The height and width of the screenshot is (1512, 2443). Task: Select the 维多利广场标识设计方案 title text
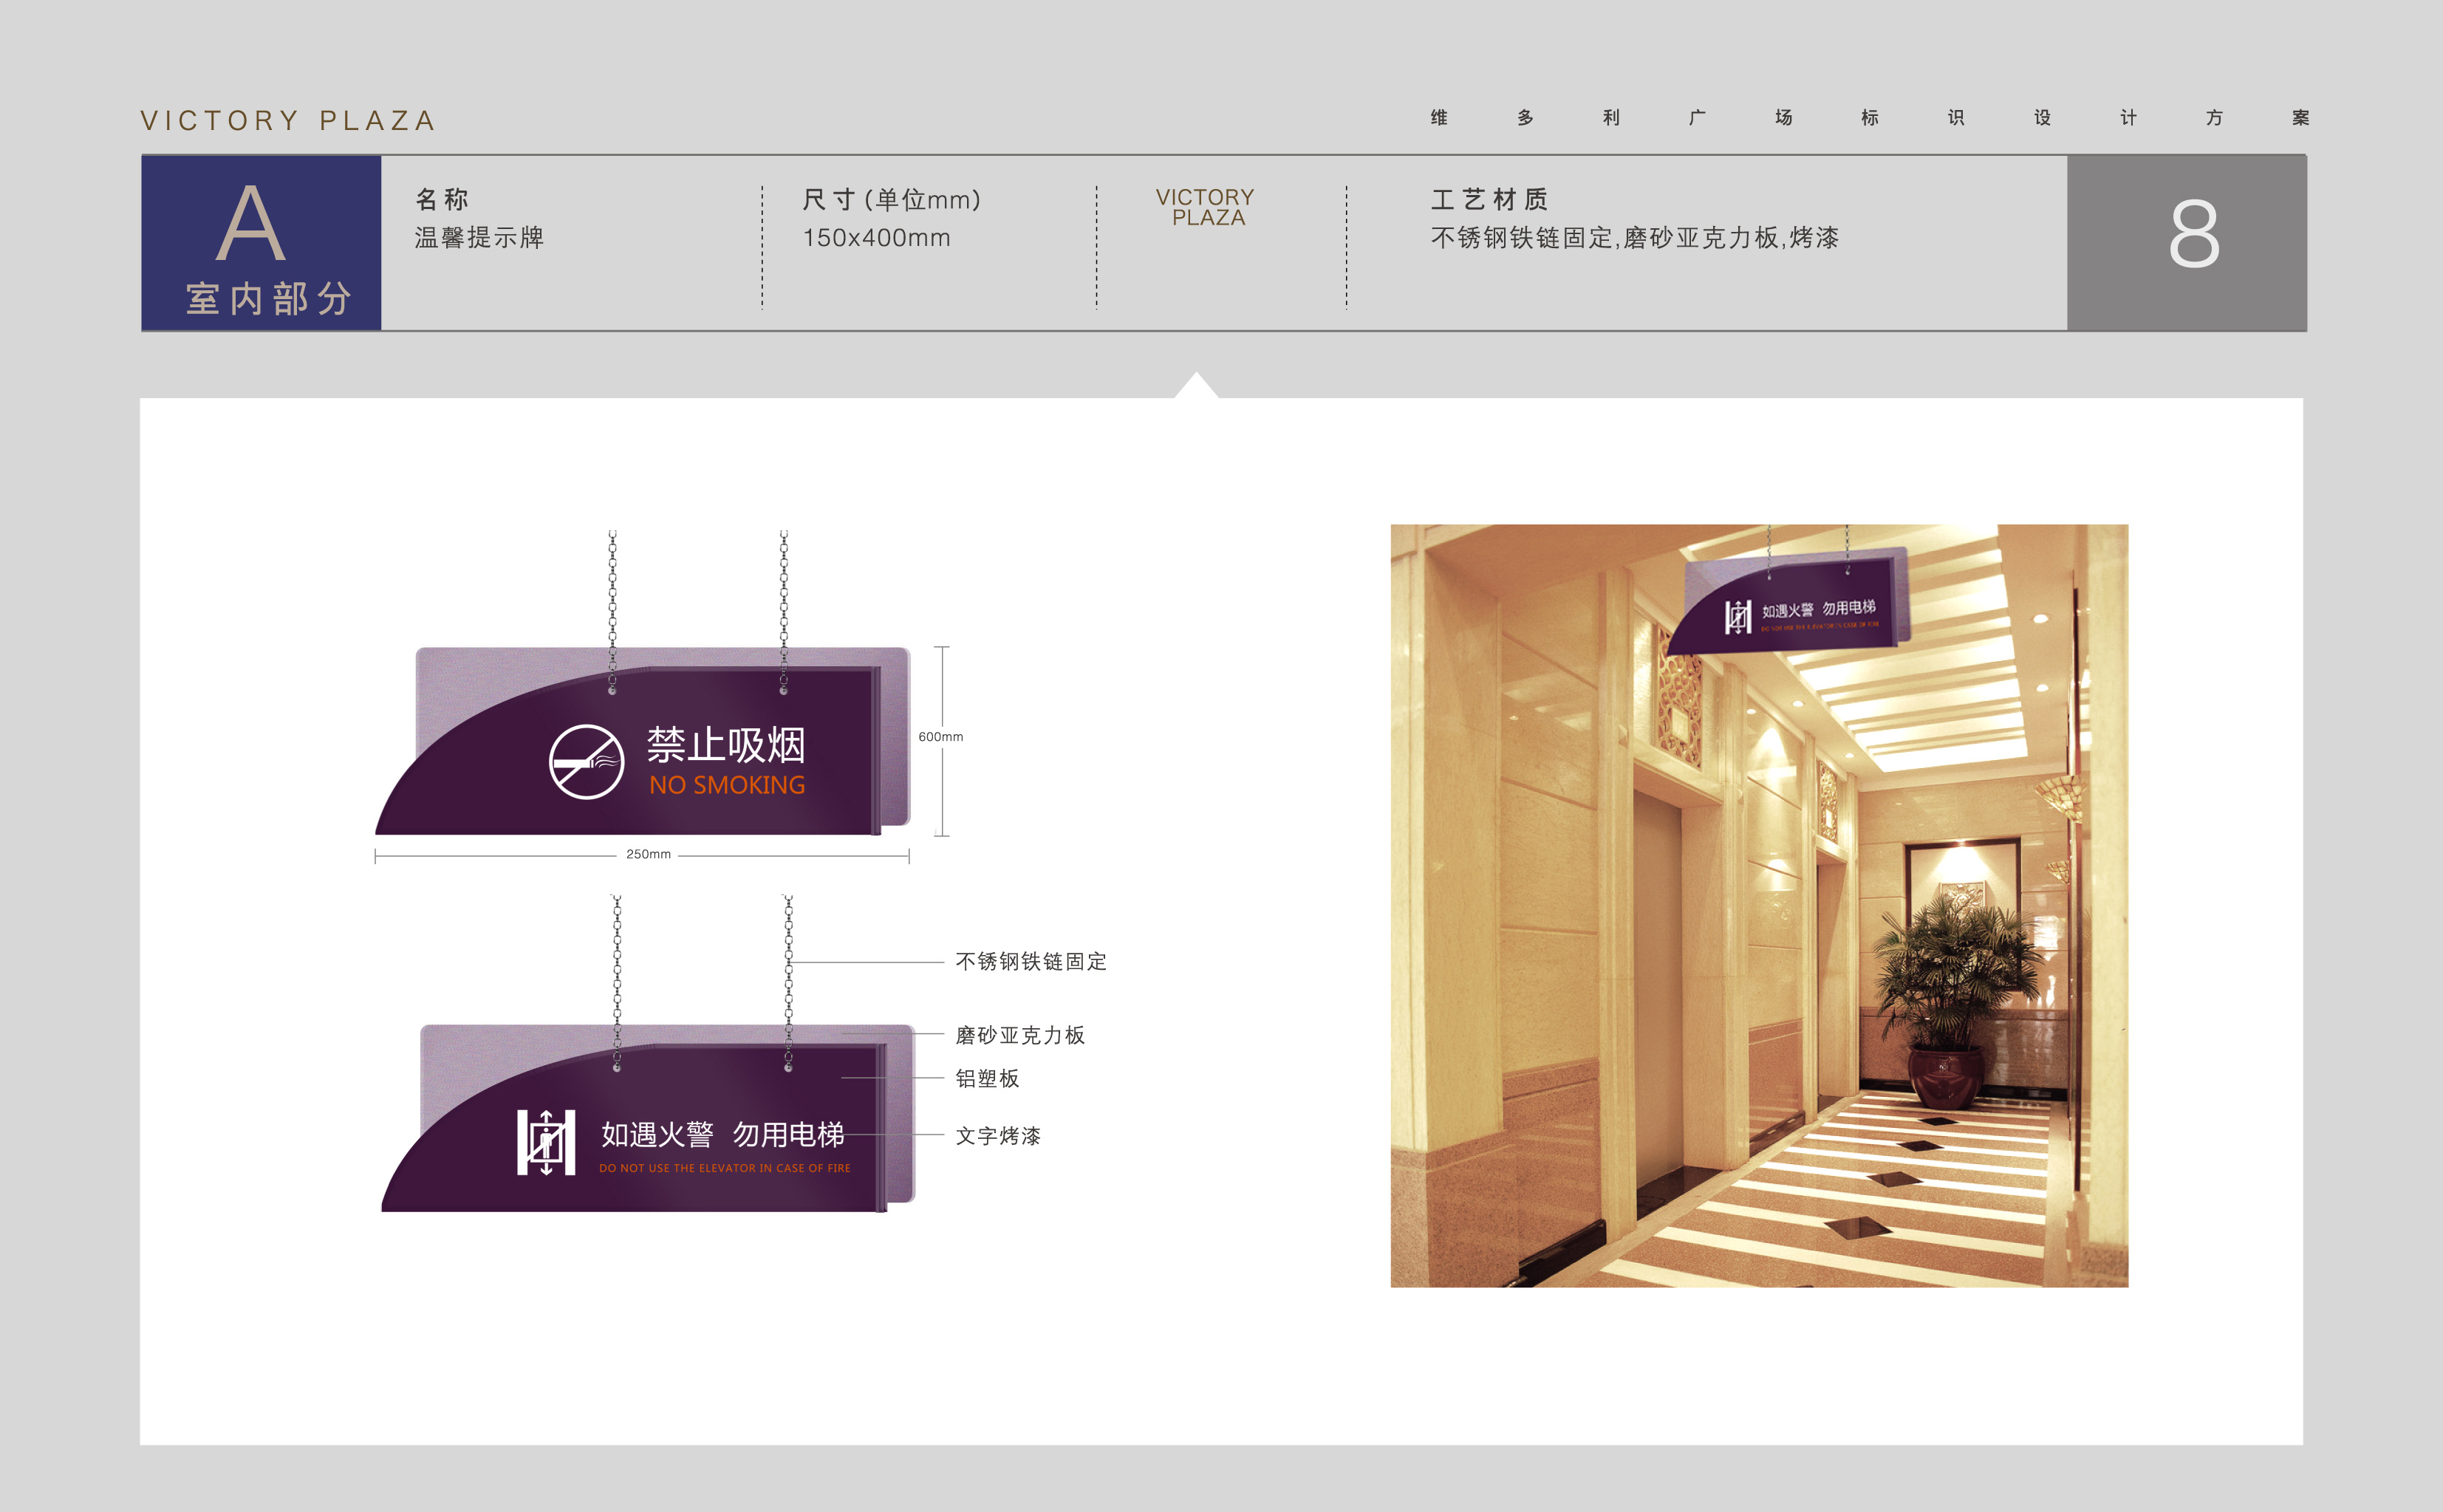point(1870,118)
